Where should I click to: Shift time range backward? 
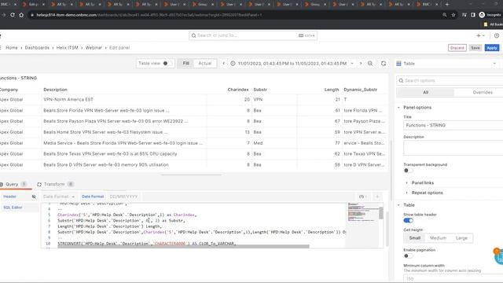coord(223,64)
